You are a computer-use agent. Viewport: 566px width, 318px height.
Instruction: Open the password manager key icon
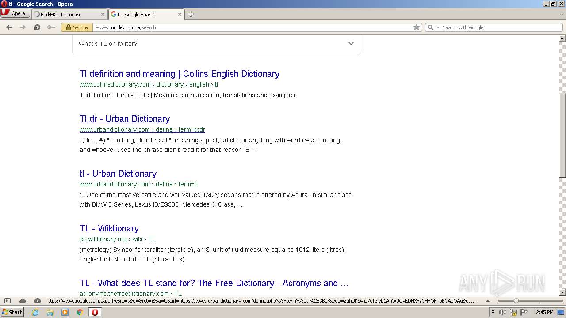click(51, 27)
